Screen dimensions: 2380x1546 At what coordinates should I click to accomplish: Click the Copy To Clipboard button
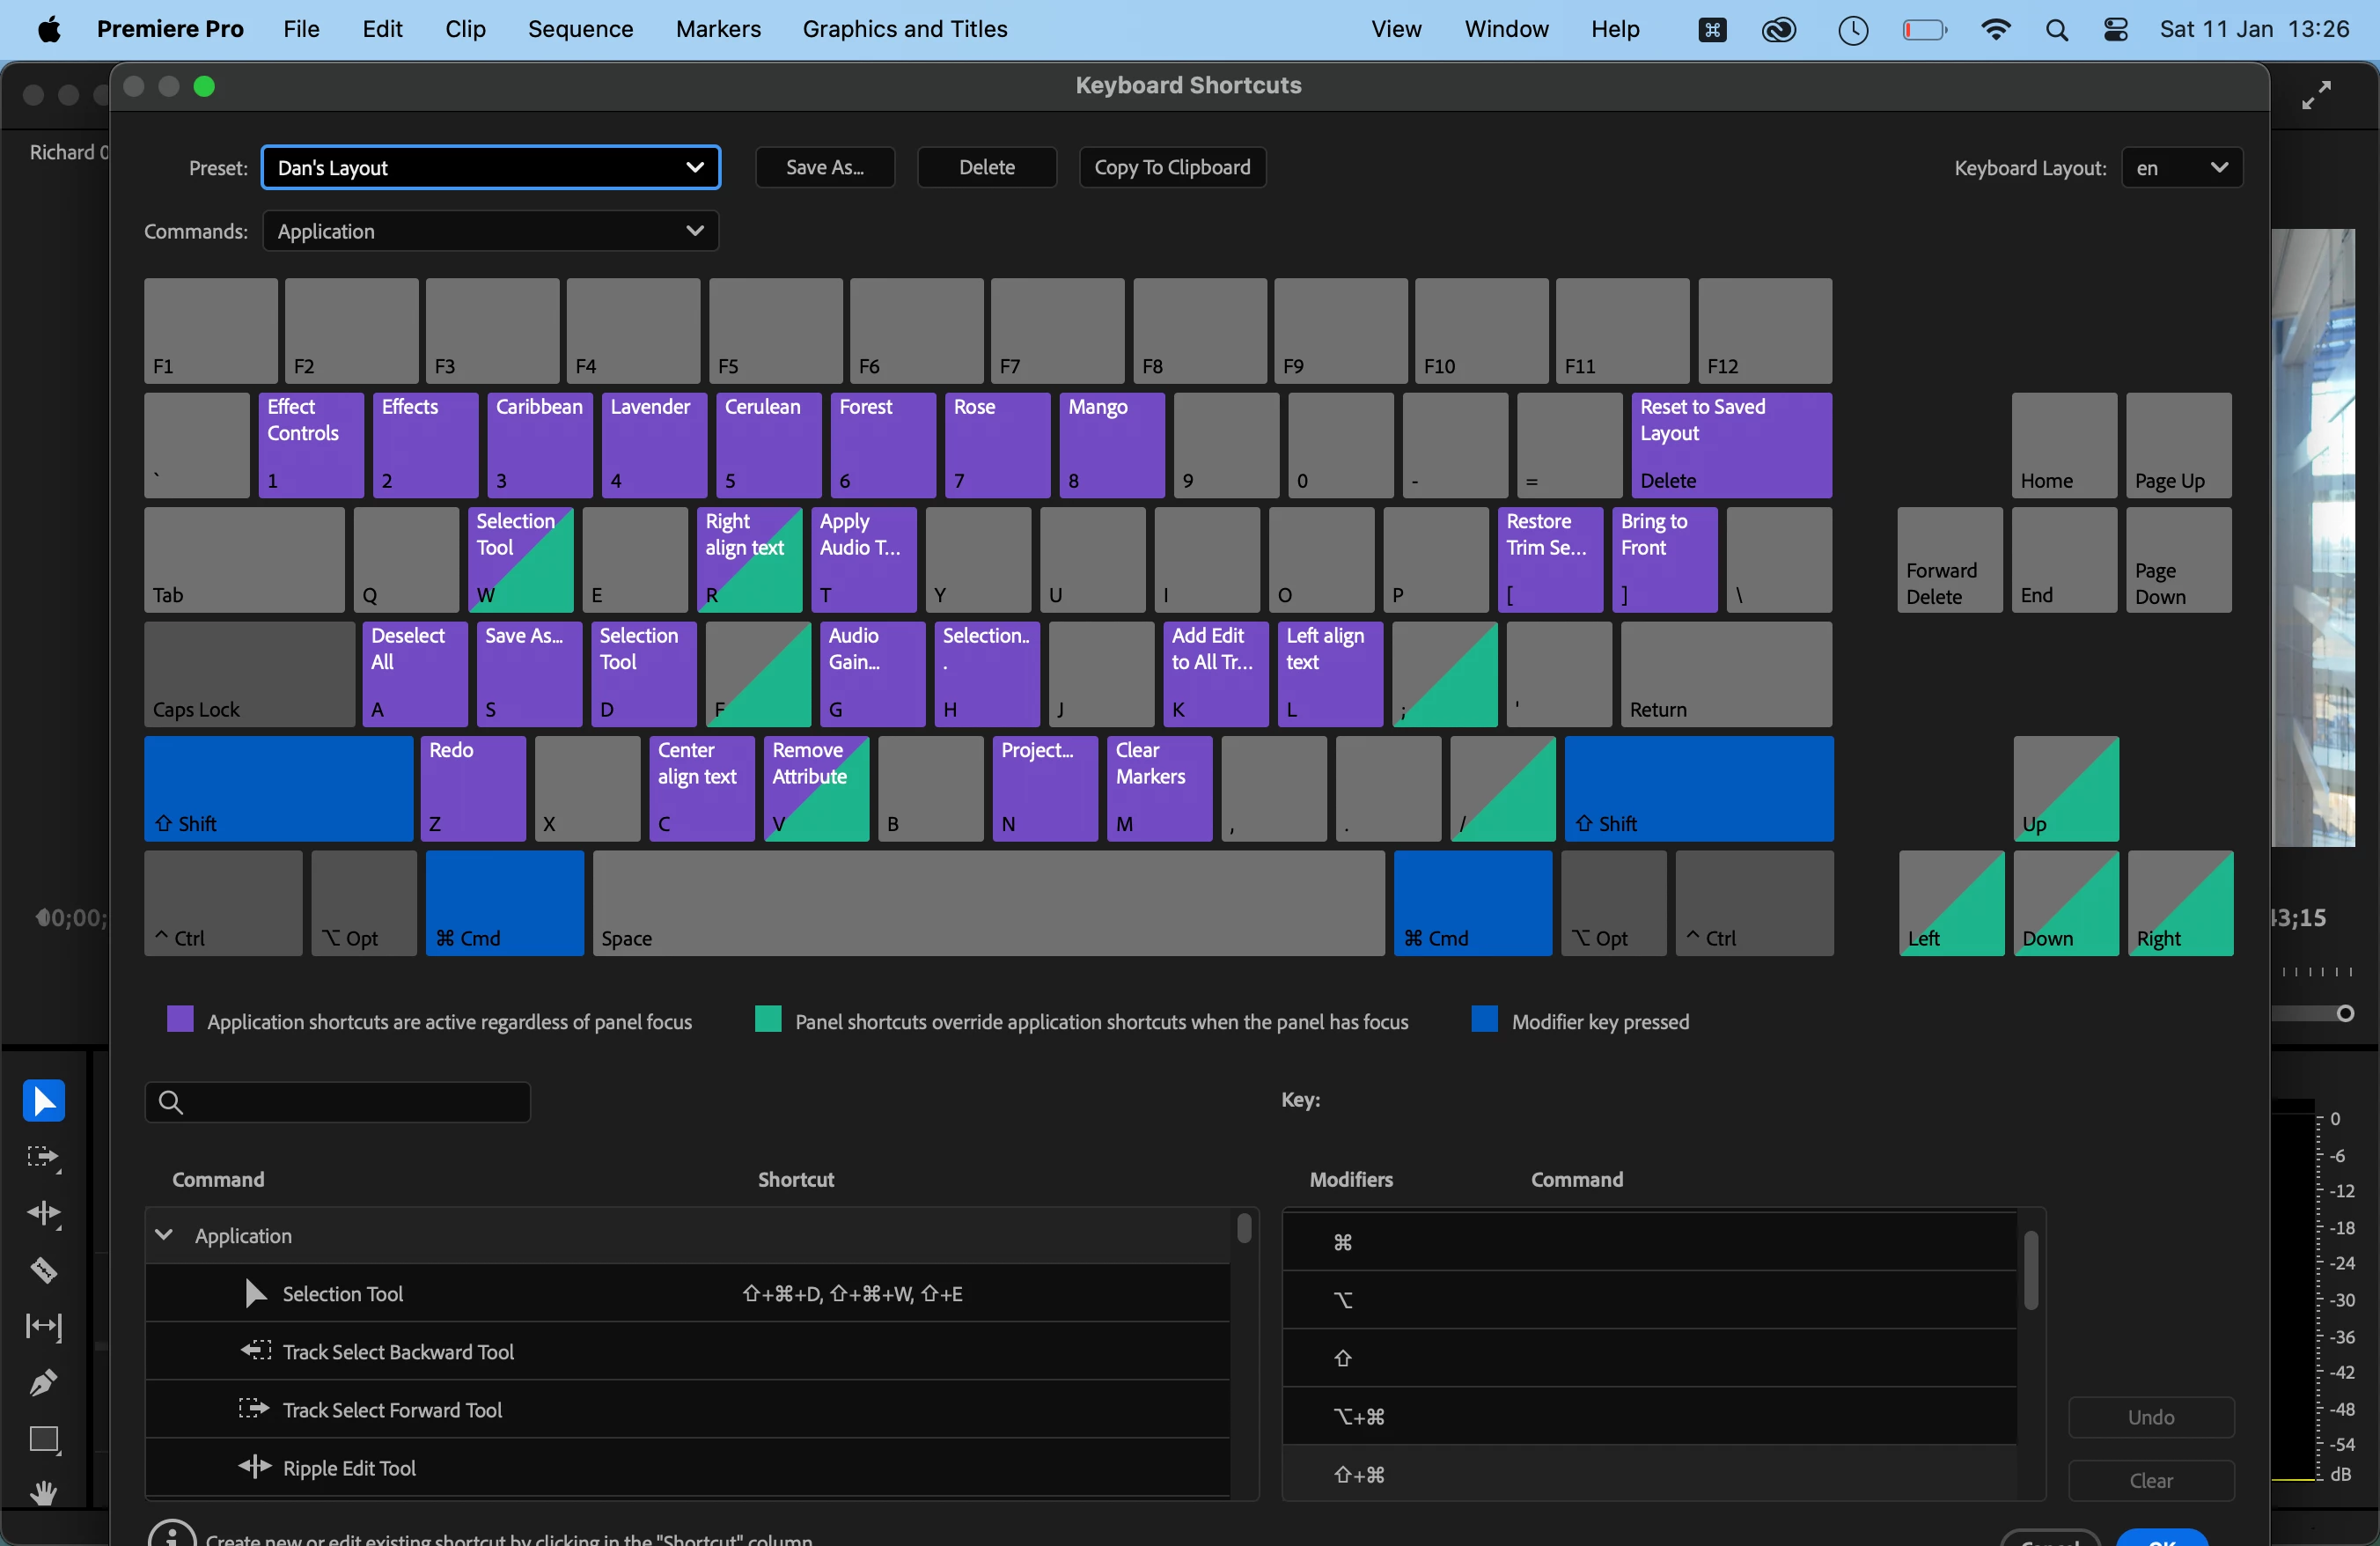click(x=1172, y=167)
